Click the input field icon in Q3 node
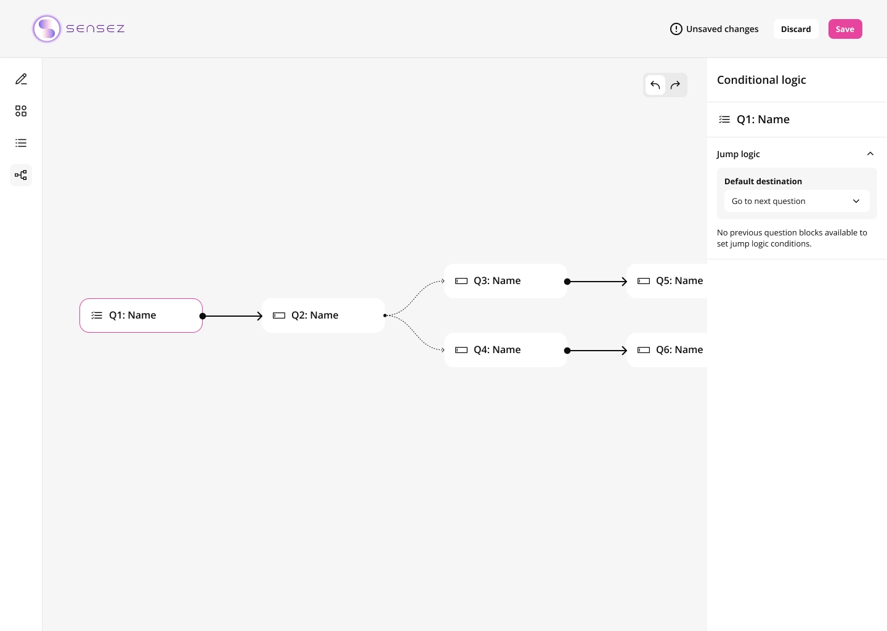 (461, 281)
